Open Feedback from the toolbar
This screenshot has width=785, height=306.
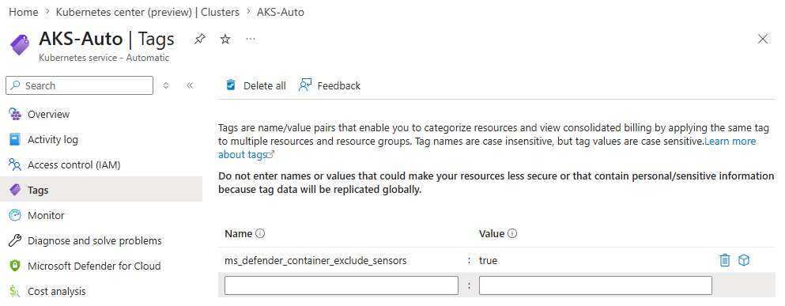(x=330, y=85)
